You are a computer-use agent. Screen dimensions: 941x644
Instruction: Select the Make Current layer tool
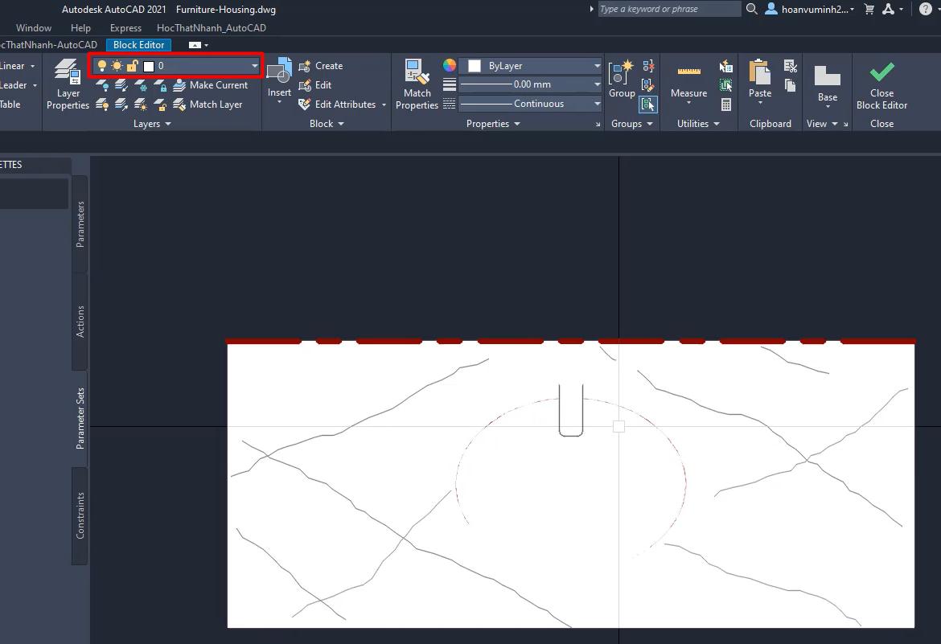click(212, 84)
